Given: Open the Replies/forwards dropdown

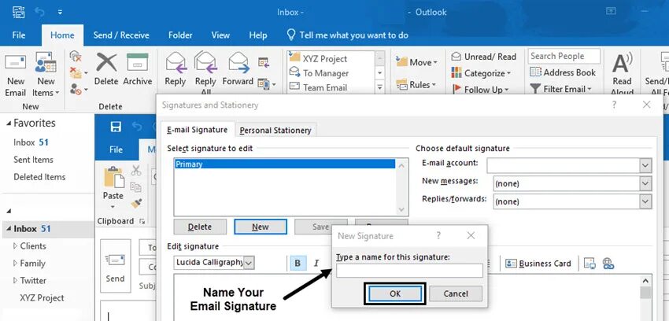Looking at the screenshot, I should tap(645, 201).
